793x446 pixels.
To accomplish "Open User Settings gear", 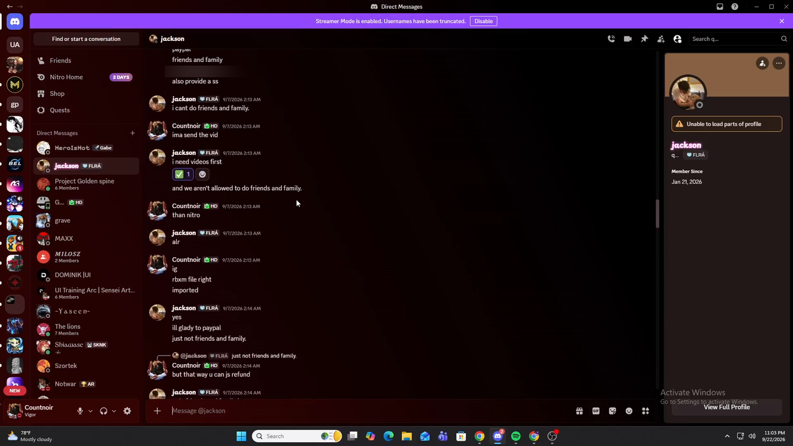I will coord(127,411).
